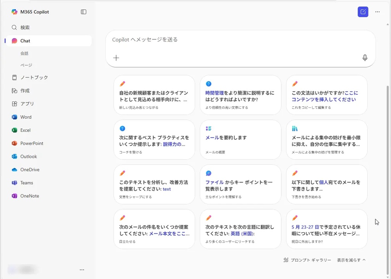Open OneDrive from the sidebar
The height and width of the screenshot is (279, 391).
tap(30, 170)
